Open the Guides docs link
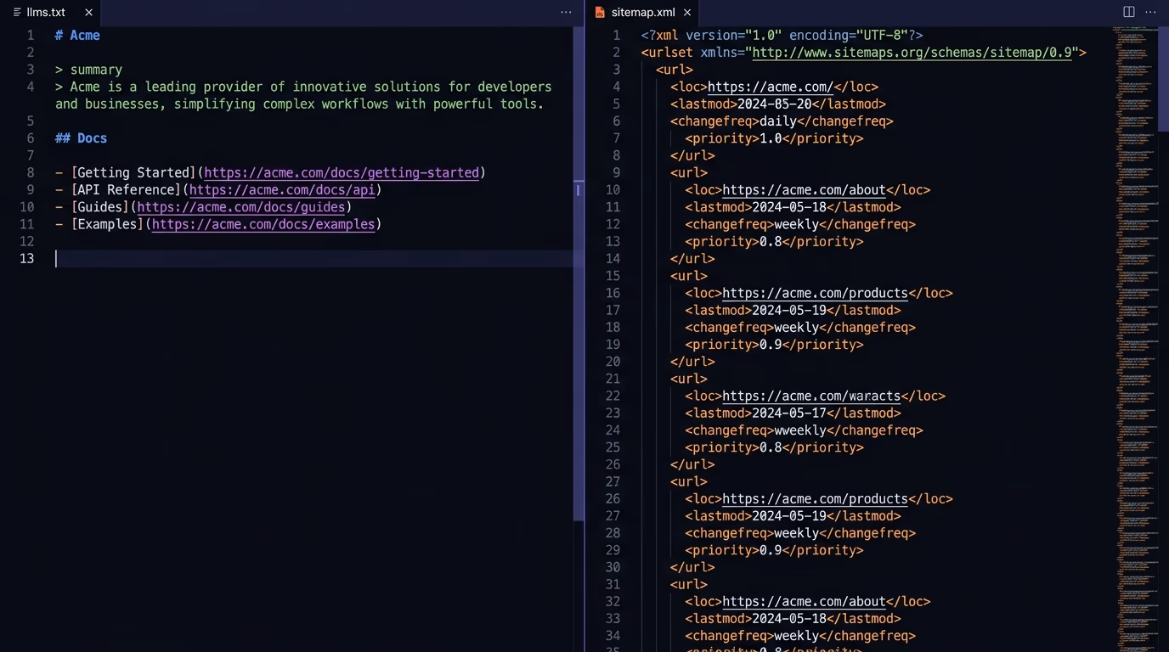1169x652 pixels. (x=241, y=206)
